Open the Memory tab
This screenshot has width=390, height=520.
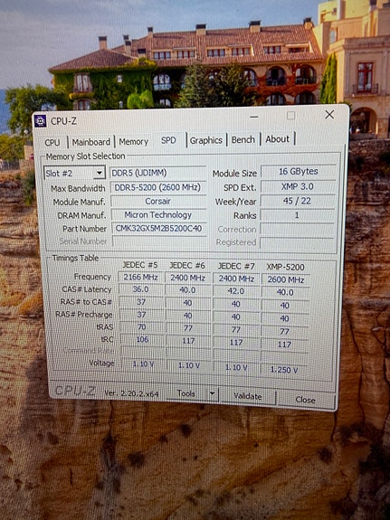tap(133, 142)
